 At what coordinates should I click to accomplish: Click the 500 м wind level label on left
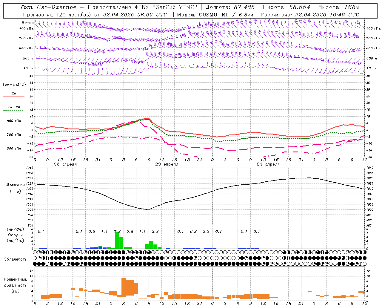28,58
